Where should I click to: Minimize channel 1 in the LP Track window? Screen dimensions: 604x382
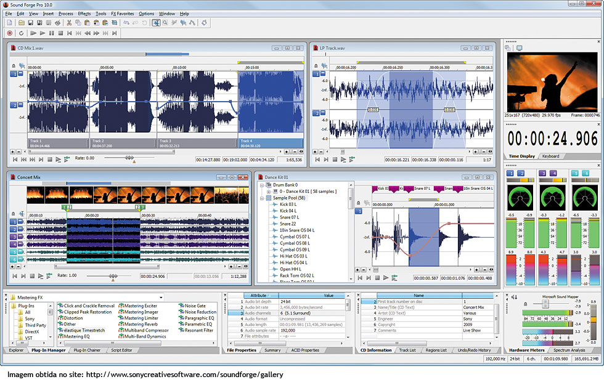tap(323, 73)
